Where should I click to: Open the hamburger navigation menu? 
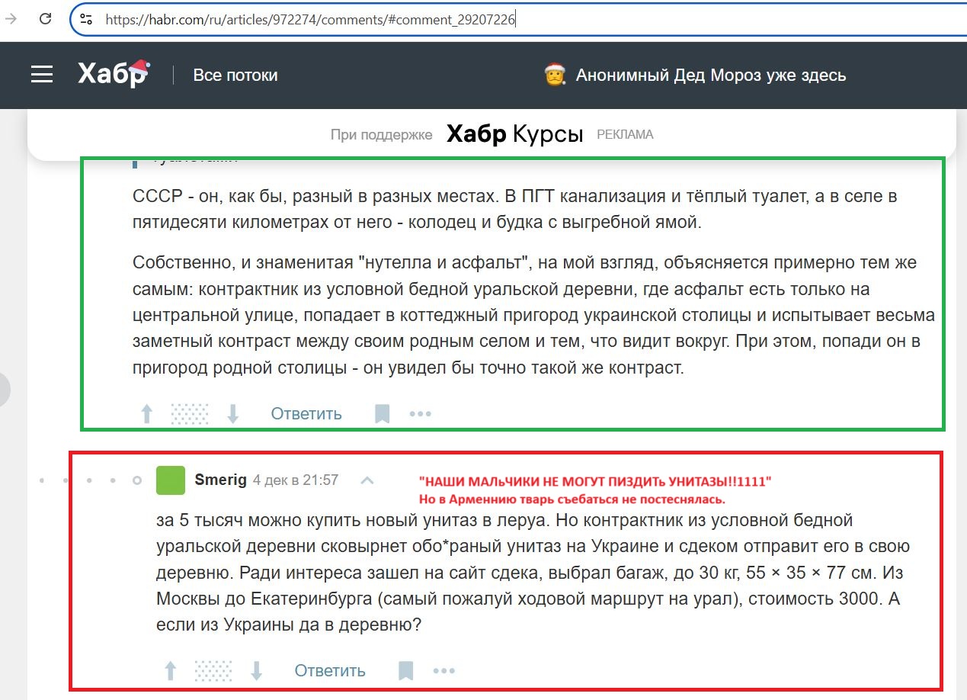coord(41,74)
